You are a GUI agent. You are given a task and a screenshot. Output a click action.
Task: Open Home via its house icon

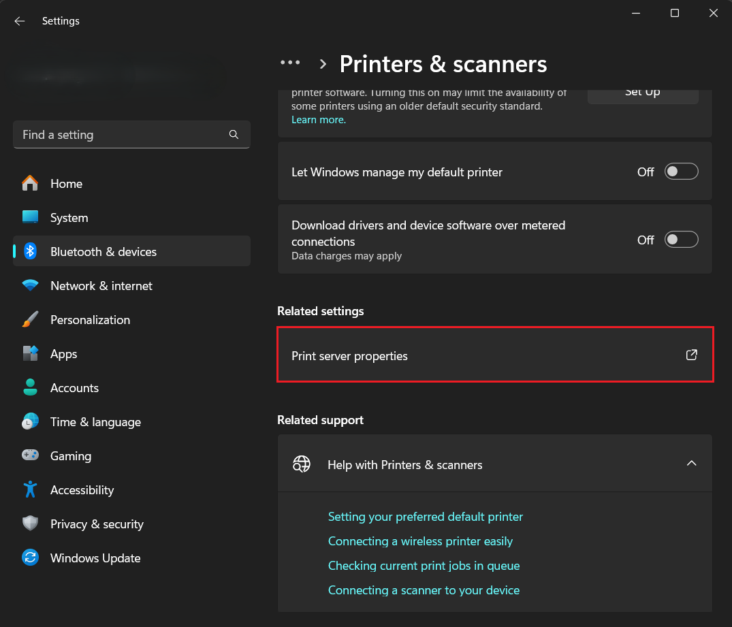pos(30,184)
